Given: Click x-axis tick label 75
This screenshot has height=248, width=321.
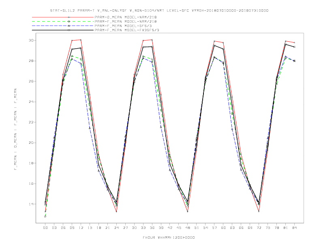Looking at the screenshot, I should [x=268, y=228].
